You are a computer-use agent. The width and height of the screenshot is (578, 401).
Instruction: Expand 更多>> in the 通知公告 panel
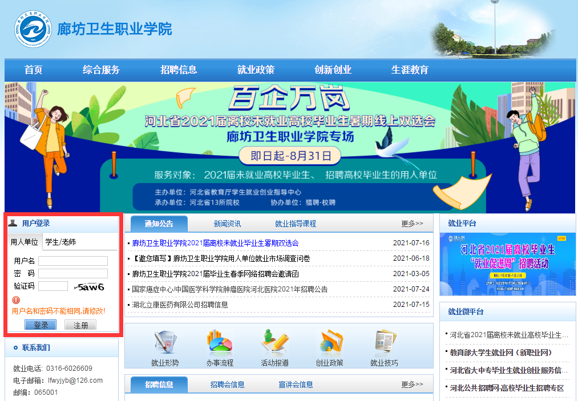pos(412,224)
